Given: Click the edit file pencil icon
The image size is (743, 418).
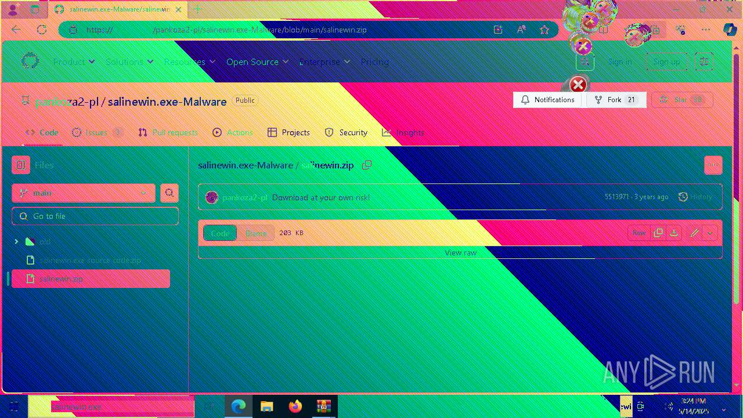Looking at the screenshot, I should coord(694,233).
